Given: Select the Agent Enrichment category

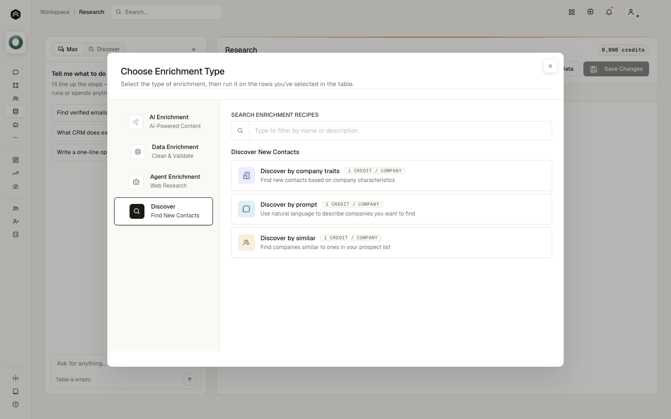Looking at the screenshot, I should (164, 182).
